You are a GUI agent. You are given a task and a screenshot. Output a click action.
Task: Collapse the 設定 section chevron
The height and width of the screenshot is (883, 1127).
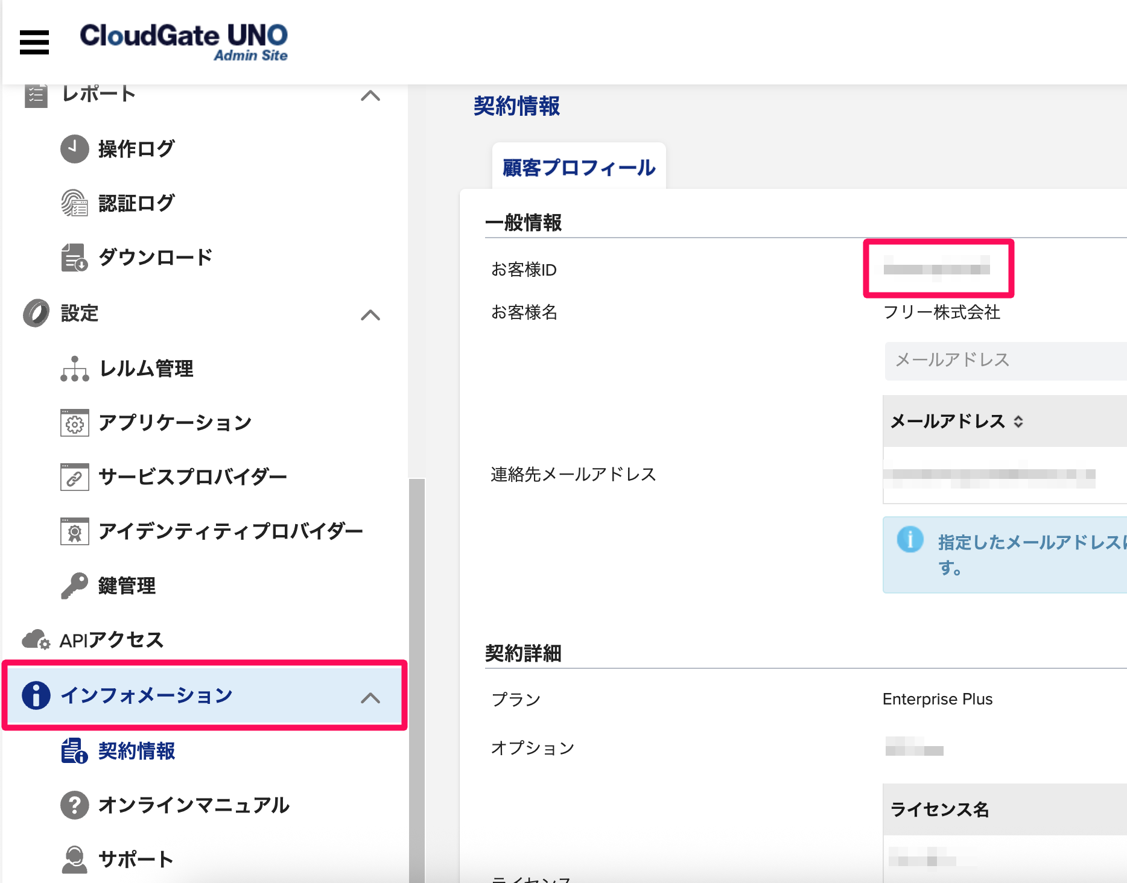point(370,315)
